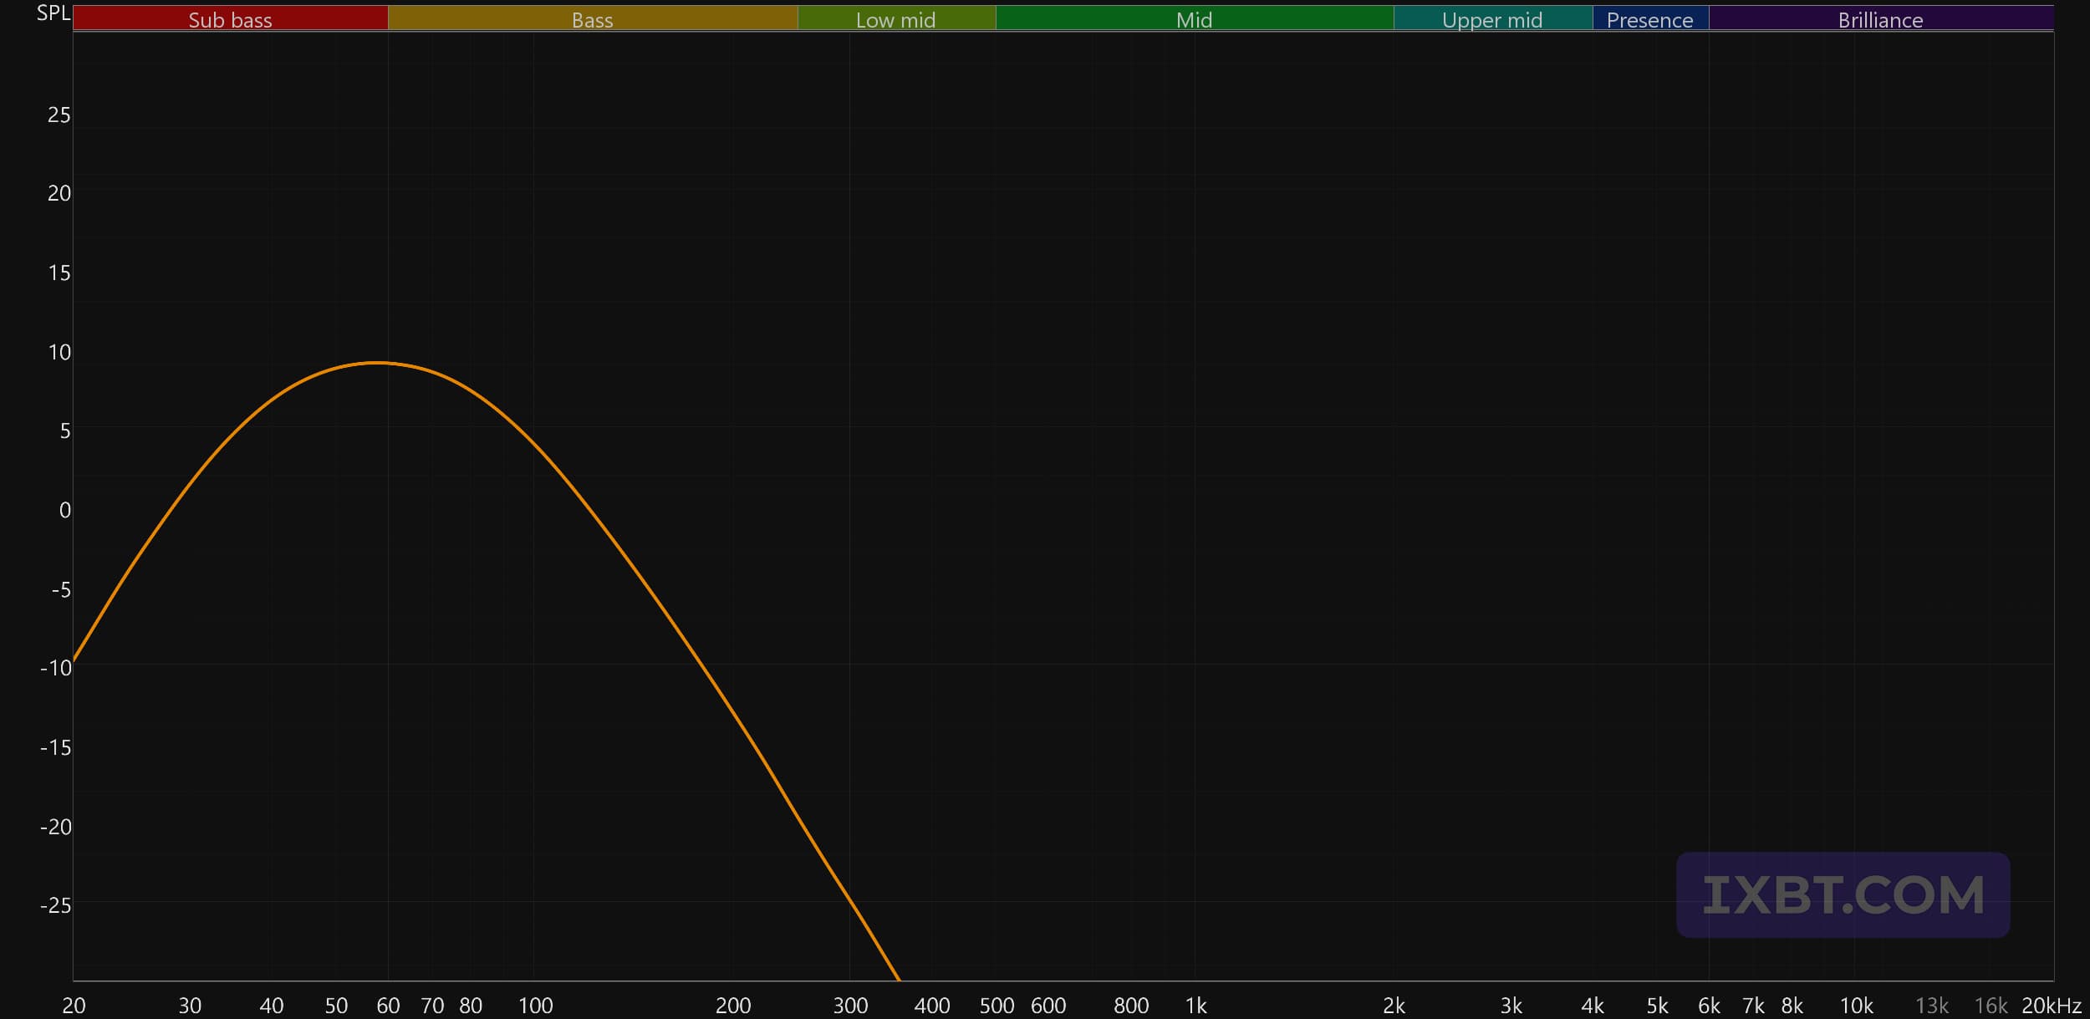Screen dimensions: 2090x1019
Task: Click the IXBT.COM watermark logo
Action: coord(1843,895)
